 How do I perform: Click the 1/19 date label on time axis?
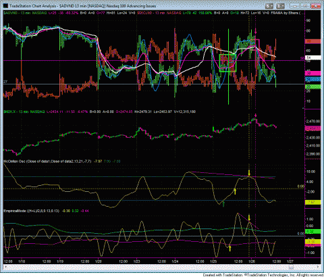pos(59,261)
